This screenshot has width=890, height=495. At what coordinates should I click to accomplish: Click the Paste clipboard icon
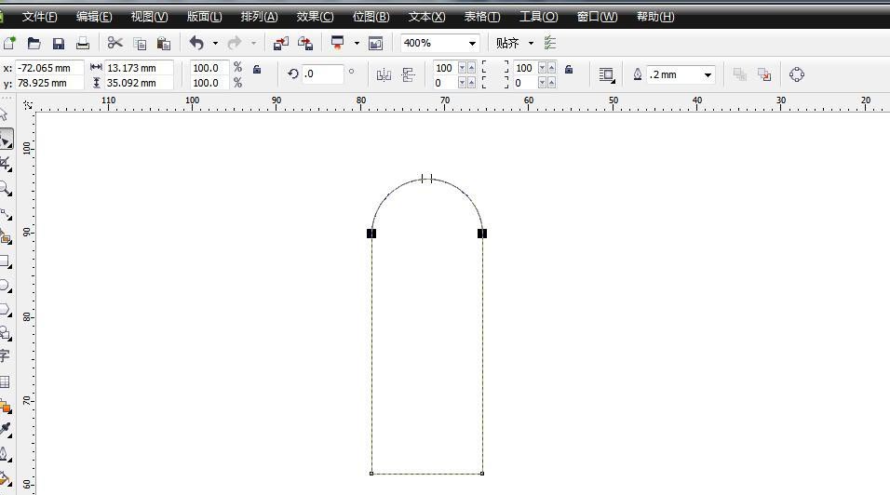click(164, 43)
